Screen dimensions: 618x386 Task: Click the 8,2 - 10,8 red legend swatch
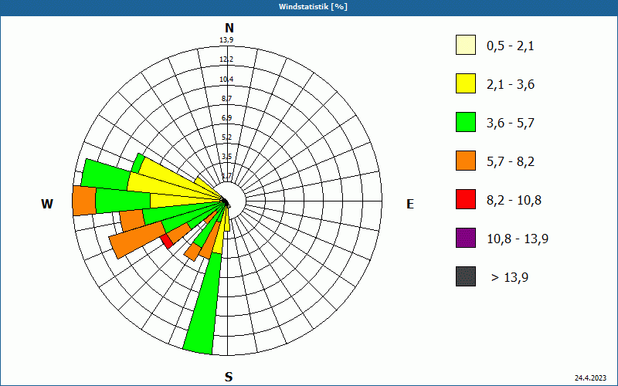point(466,199)
